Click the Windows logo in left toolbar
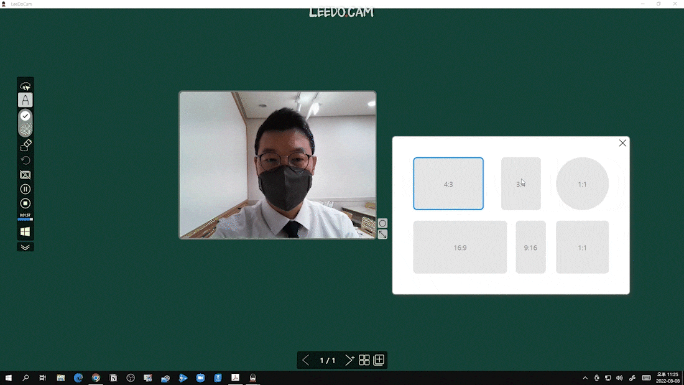 tap(25, 231)
